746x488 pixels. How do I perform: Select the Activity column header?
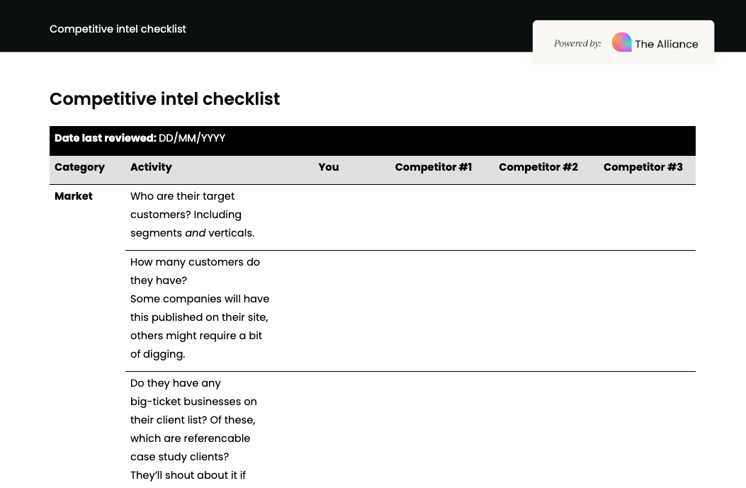click(151, 167)
